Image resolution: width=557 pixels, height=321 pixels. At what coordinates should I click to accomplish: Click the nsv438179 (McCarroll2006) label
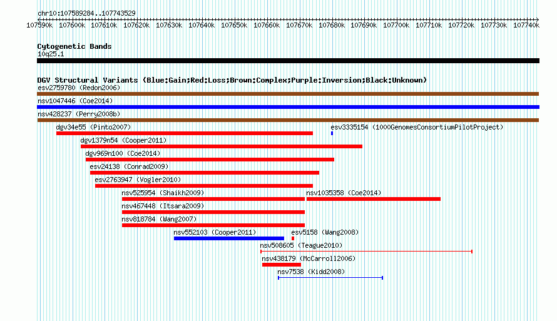309,258
